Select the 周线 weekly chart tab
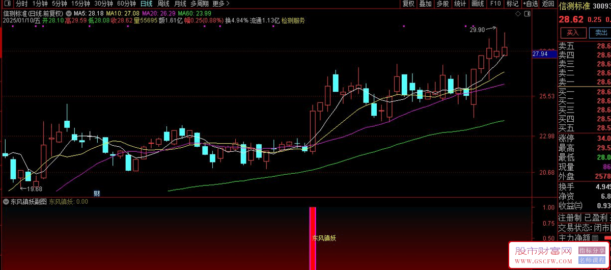This screenshot has height=270, width=611. coord(163,4)
